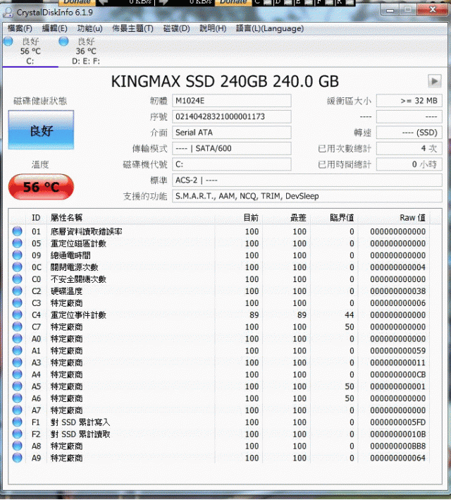Click the 良好 health status button
Image resolution: width=451 pixels, height=500 pixels.
41,130
